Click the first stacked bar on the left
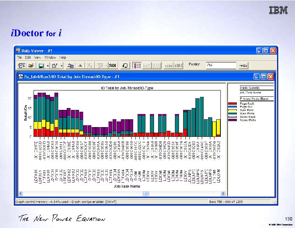 coord(35,115)
